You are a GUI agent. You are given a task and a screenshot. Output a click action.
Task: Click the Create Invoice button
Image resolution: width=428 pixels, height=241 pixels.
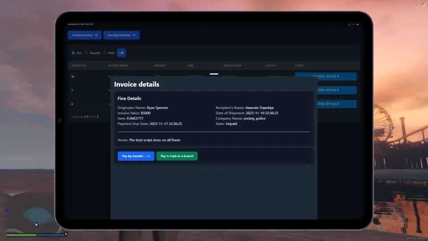pos(85,35)
